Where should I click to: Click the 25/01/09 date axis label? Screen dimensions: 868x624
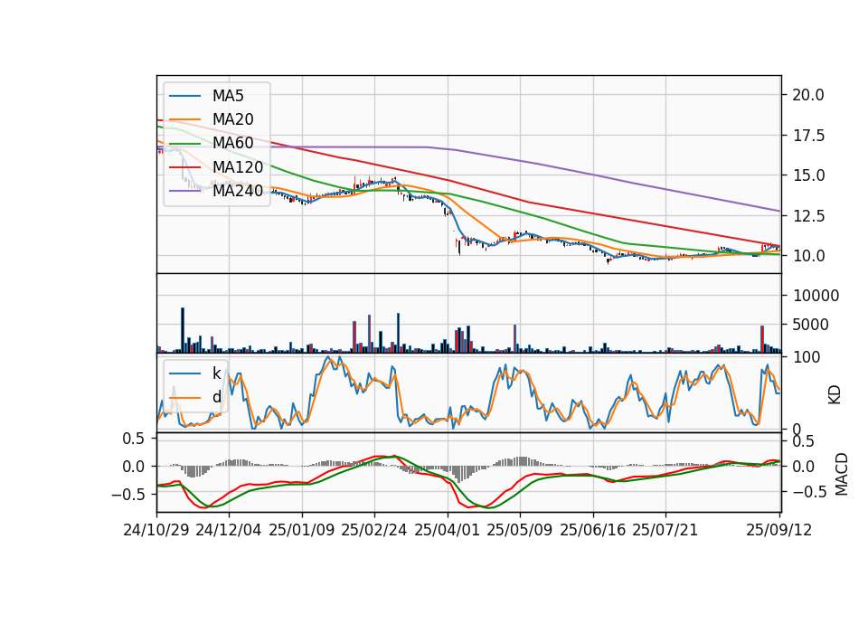(x=302, y=530)
